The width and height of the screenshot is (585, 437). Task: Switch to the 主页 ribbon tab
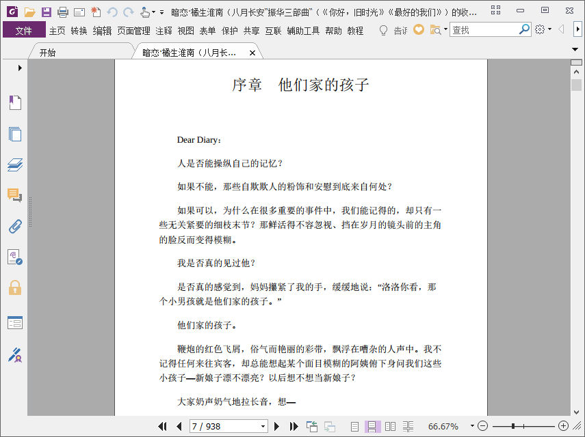57,31
